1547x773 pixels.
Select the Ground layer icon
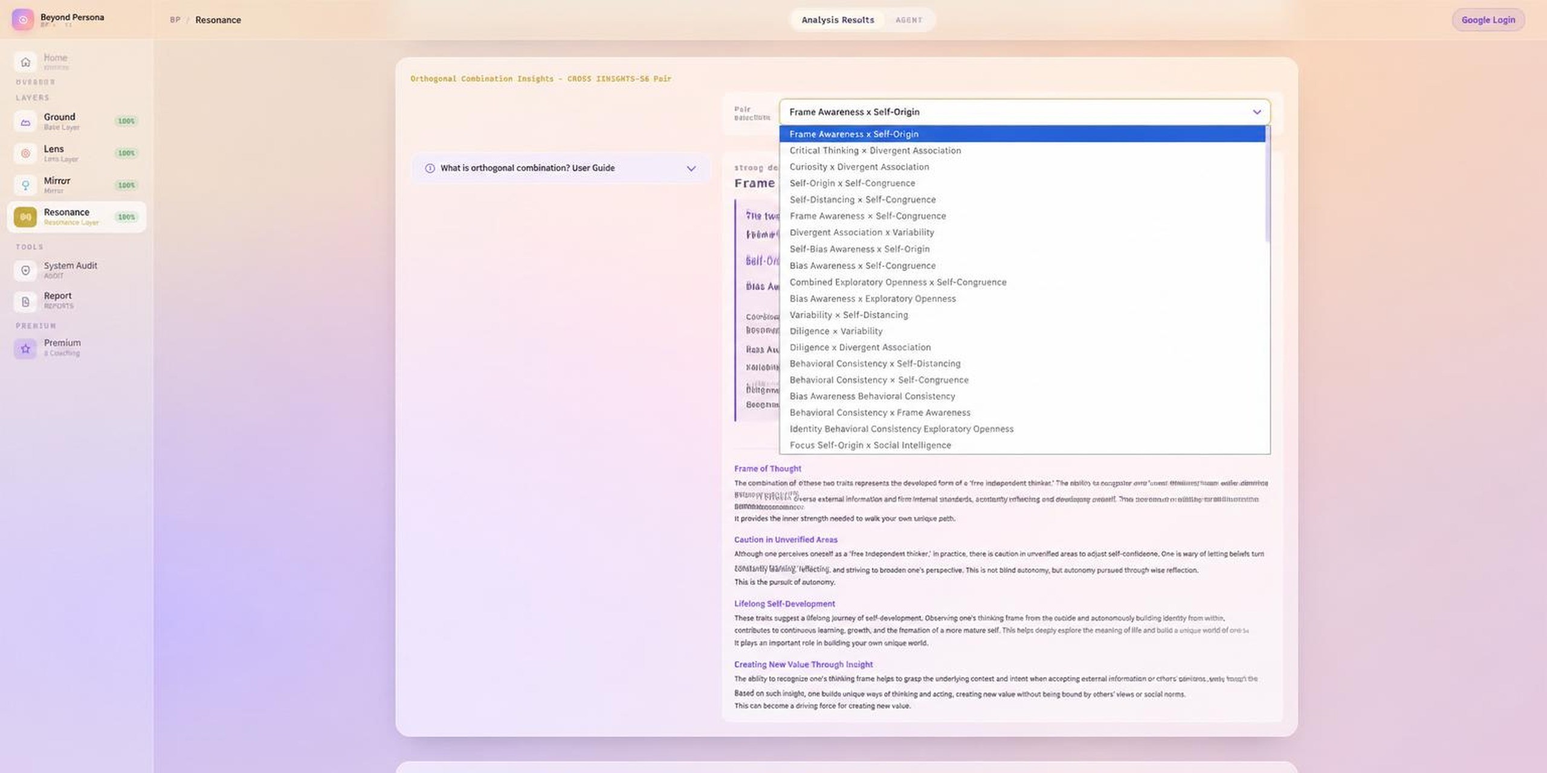(x=25, y=121)
